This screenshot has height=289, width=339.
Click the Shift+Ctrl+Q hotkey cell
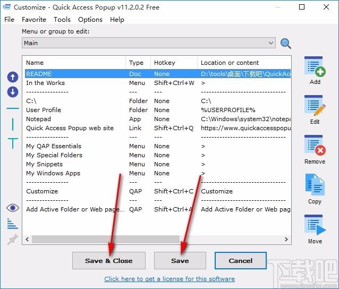(174, 128)
